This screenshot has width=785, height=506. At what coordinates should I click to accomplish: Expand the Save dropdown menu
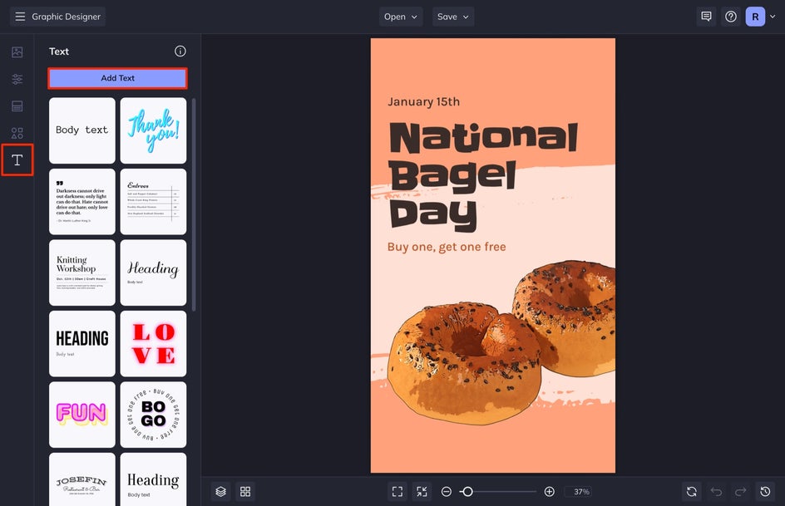453,17
